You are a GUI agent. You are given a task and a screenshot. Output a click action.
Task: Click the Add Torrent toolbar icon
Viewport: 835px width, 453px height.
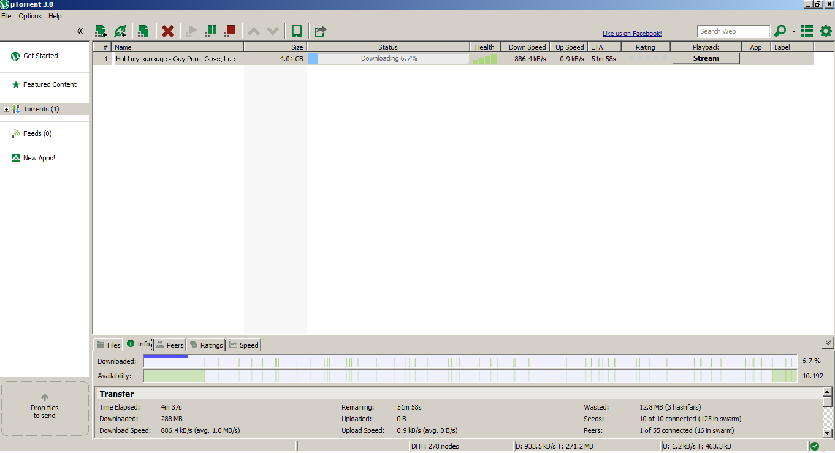[x=101, y=31]
